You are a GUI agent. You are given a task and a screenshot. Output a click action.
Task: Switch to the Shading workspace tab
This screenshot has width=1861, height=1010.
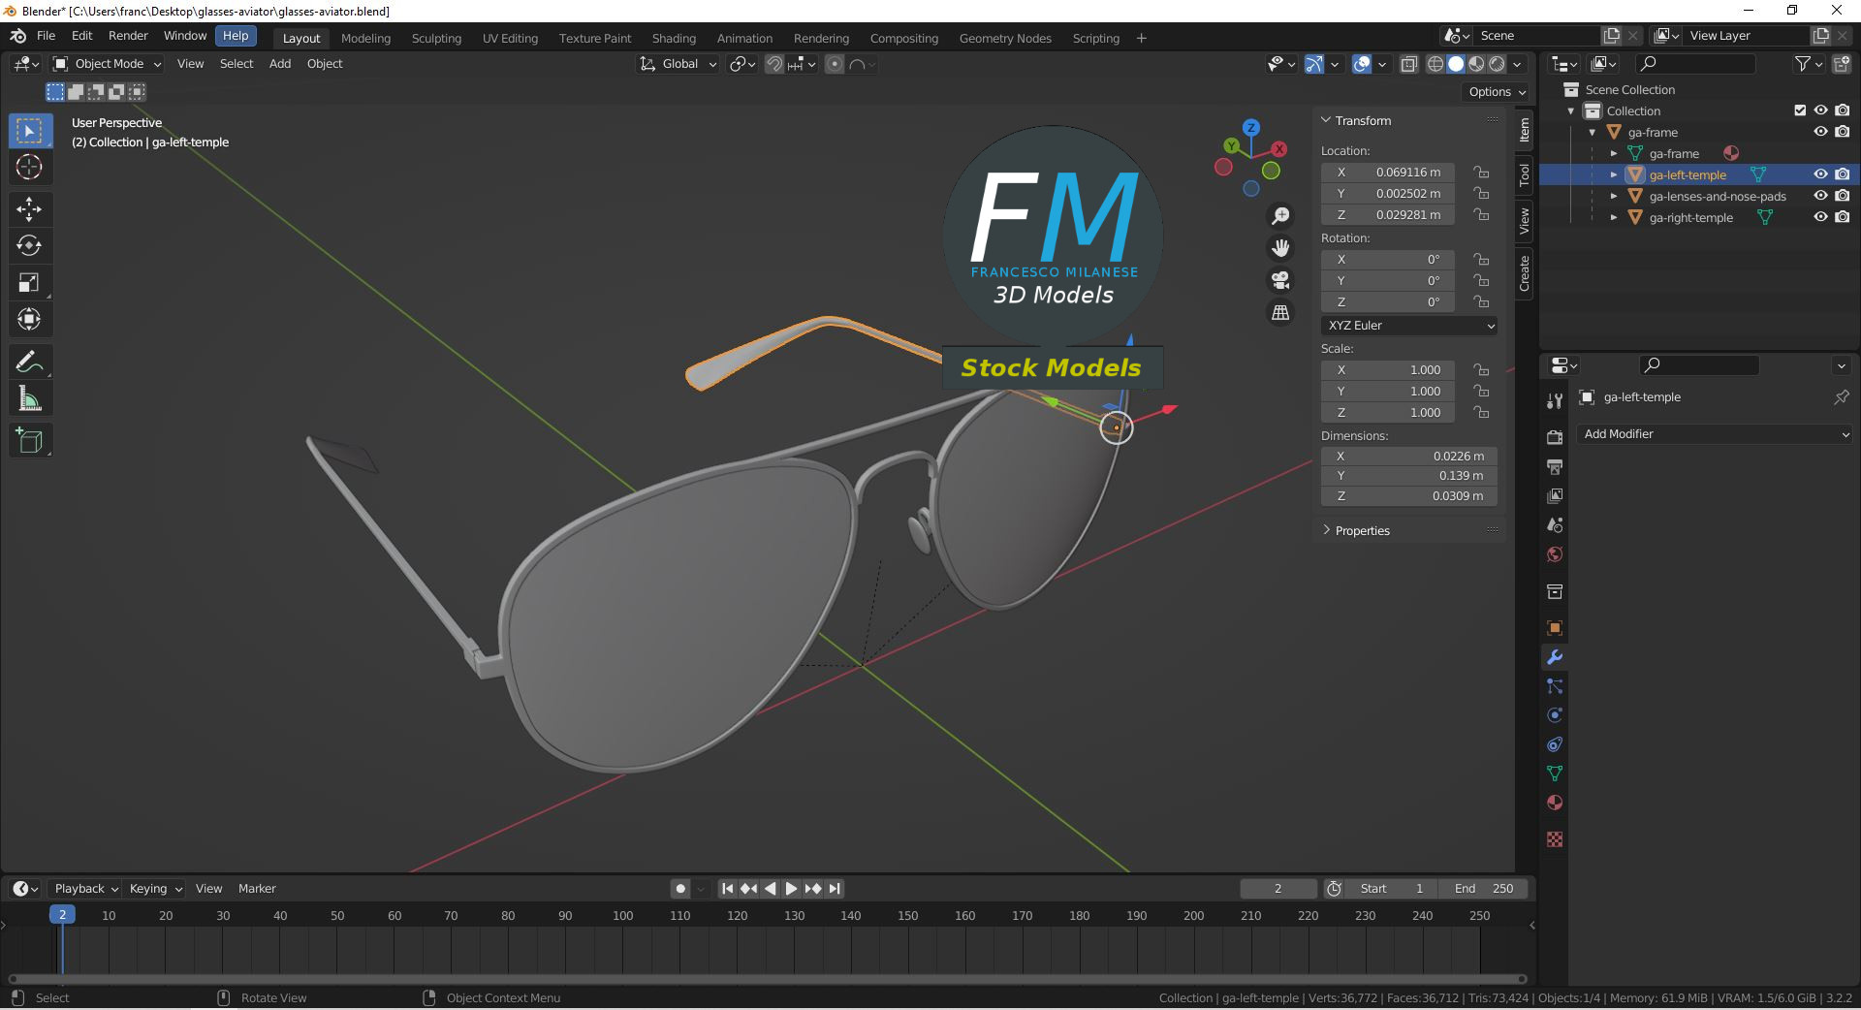click(x=674, y=38)
